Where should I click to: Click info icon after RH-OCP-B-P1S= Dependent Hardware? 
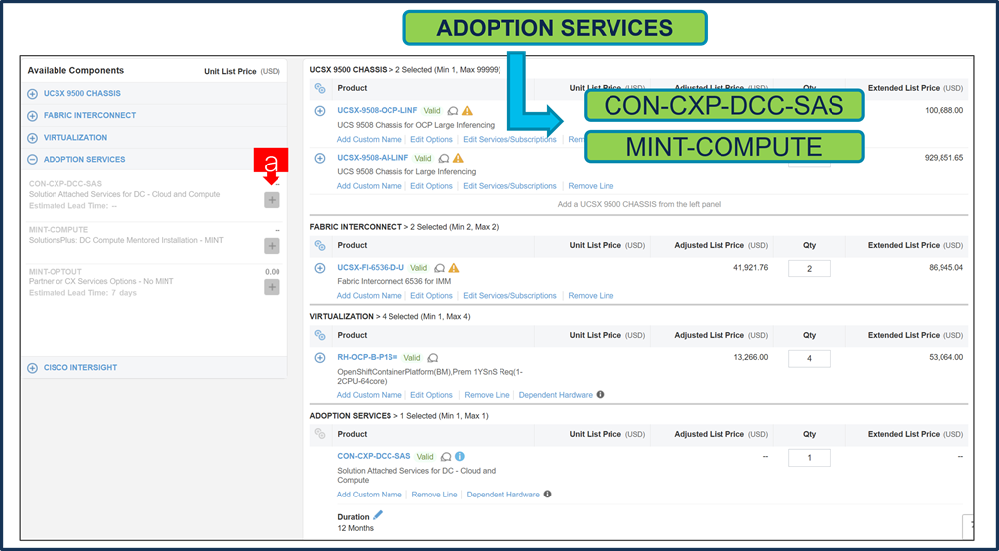(600, 395)
